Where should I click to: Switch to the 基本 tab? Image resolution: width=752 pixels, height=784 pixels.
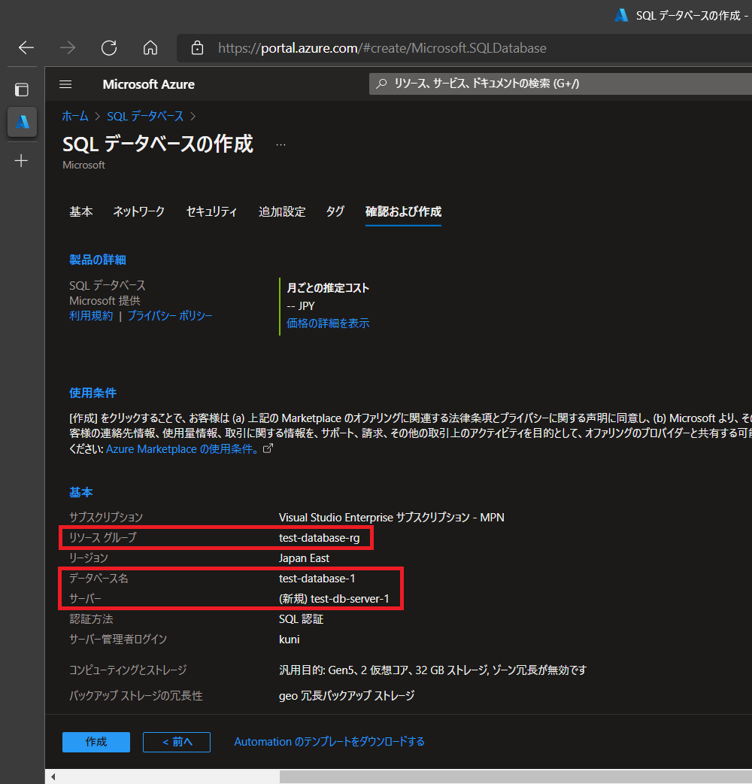[81, 211]
